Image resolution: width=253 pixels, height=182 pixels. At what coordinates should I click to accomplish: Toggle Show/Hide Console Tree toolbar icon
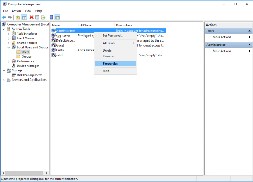[24, 17]
